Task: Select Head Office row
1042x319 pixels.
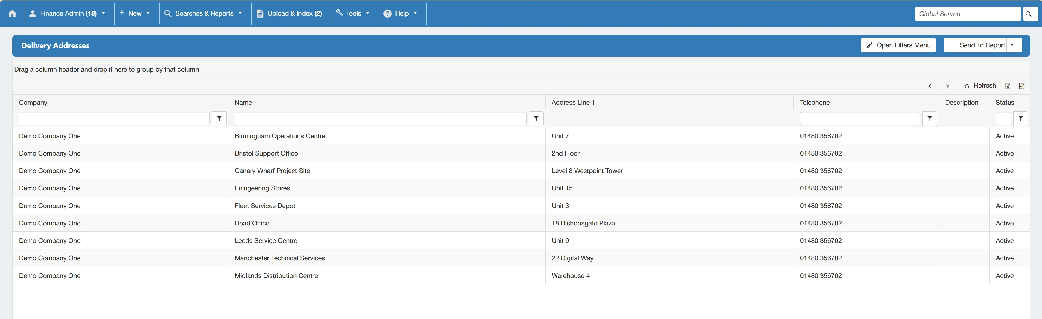Action: [x=521, y=223]
